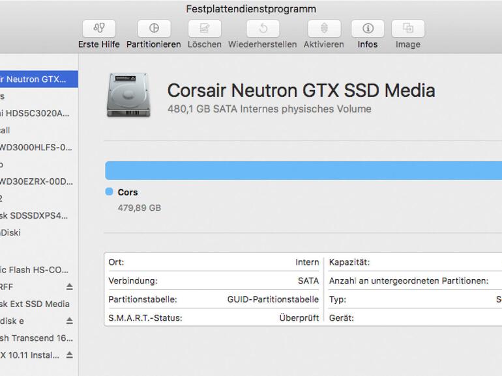Image resolution: width=502 pixels, height=376 pixels.
Task: Click the Ort value Intern
Action: 307,262
